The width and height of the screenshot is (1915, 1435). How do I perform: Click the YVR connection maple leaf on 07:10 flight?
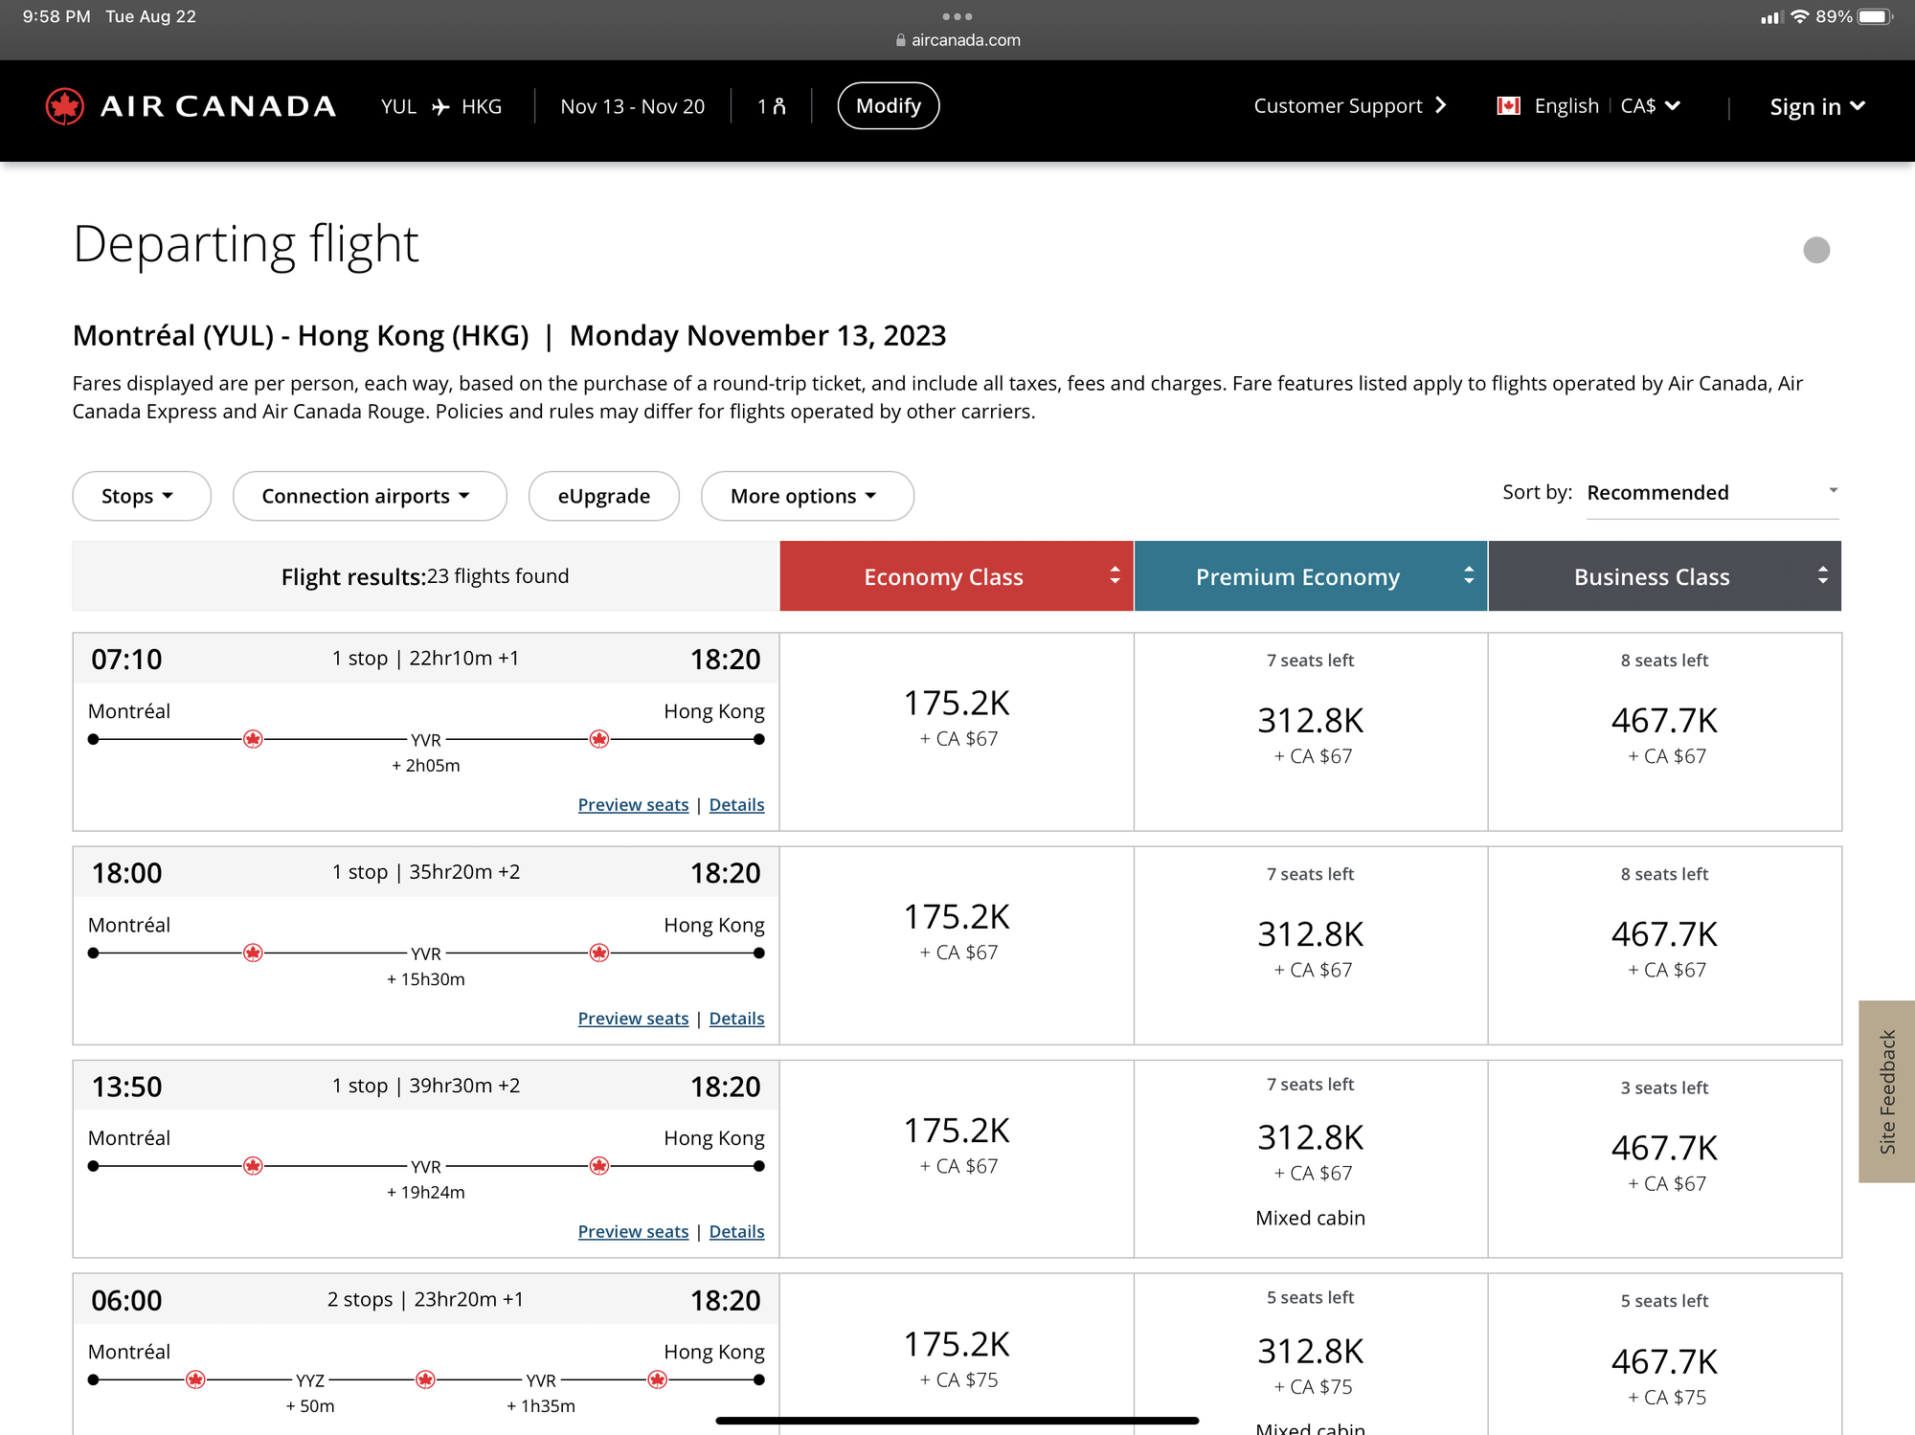253,738
